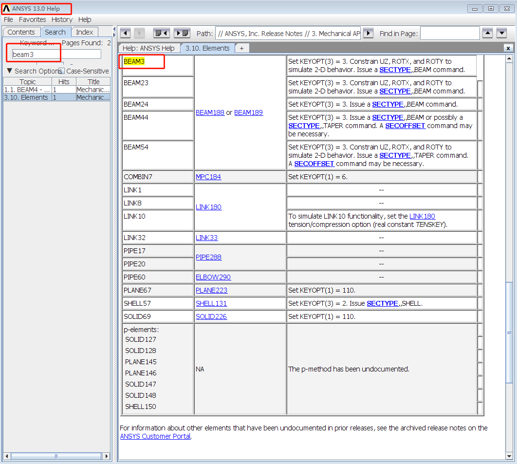Sort results by the Topic column header
The width and height of the screenshot is (517, 464).
tap(27, 81)
